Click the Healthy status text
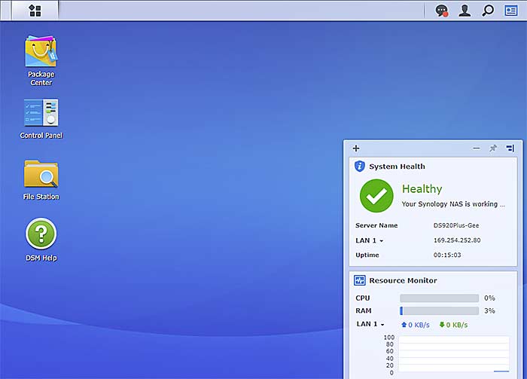 [422, 189]
